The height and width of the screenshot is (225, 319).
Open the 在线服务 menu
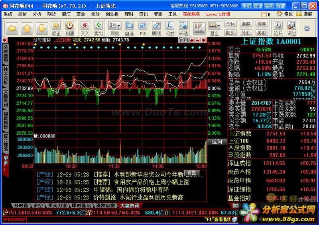click(191, 14)
